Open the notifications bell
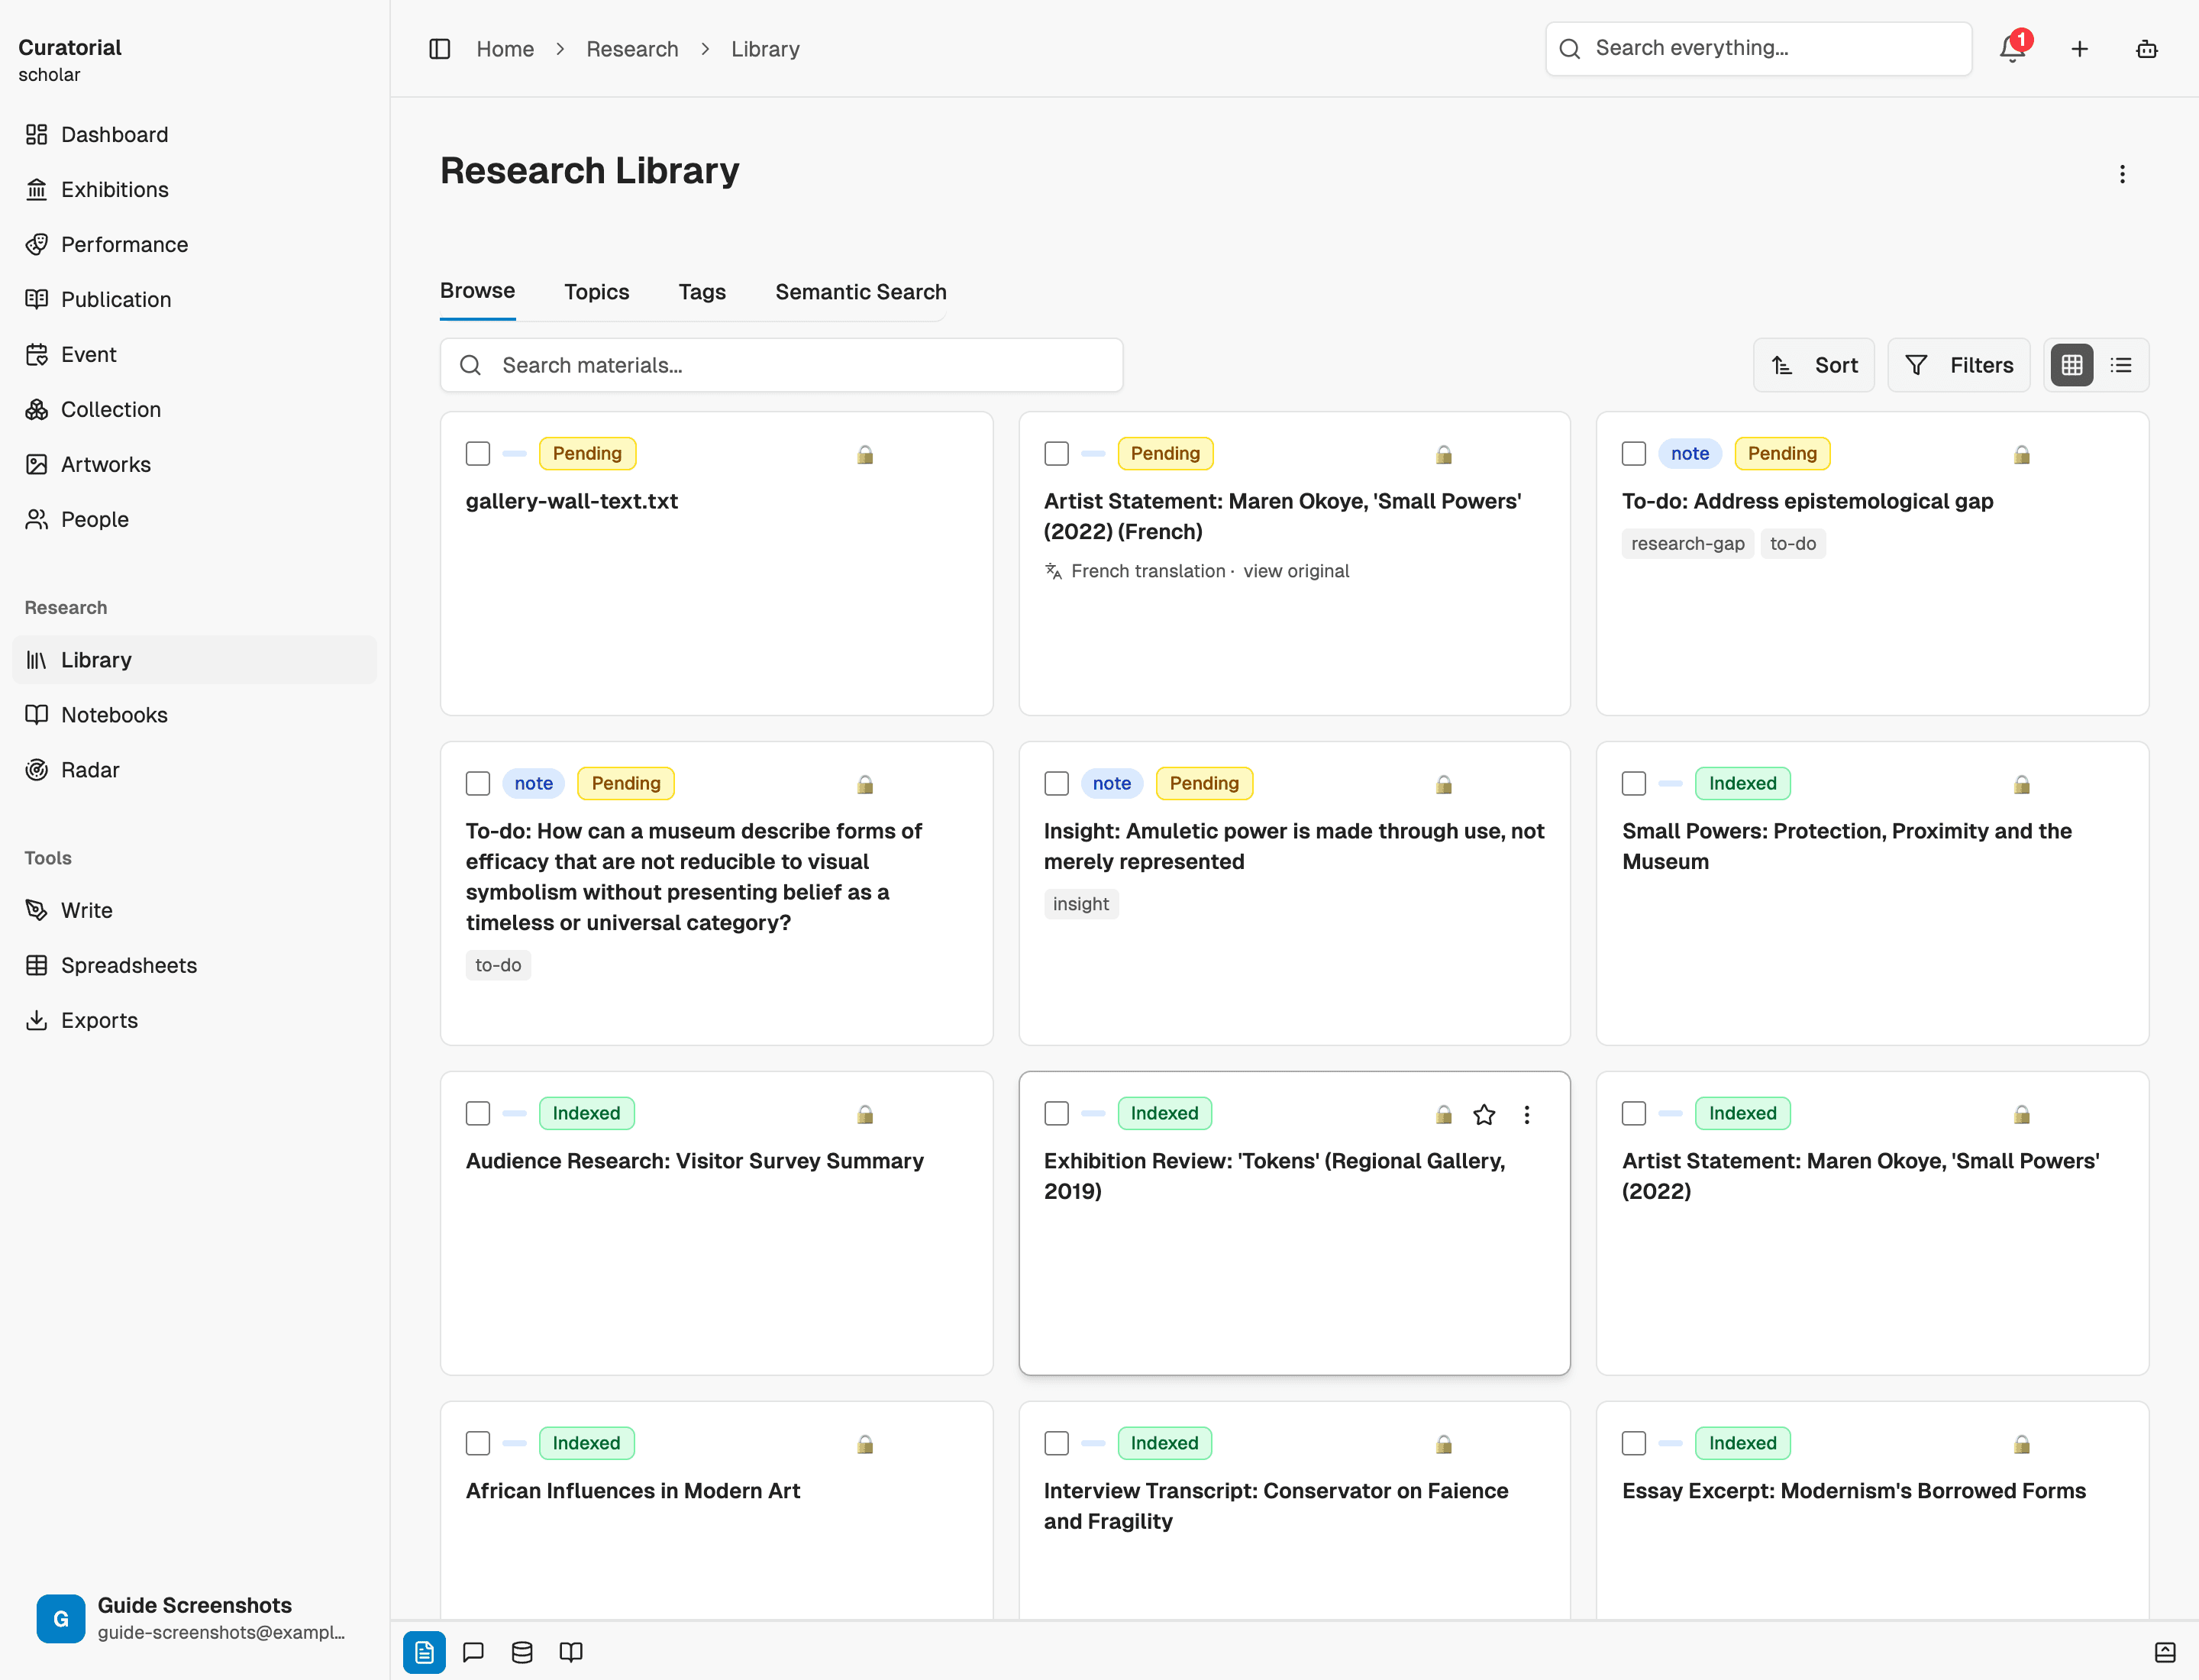2199x1680 pixels. point(2013,48)
